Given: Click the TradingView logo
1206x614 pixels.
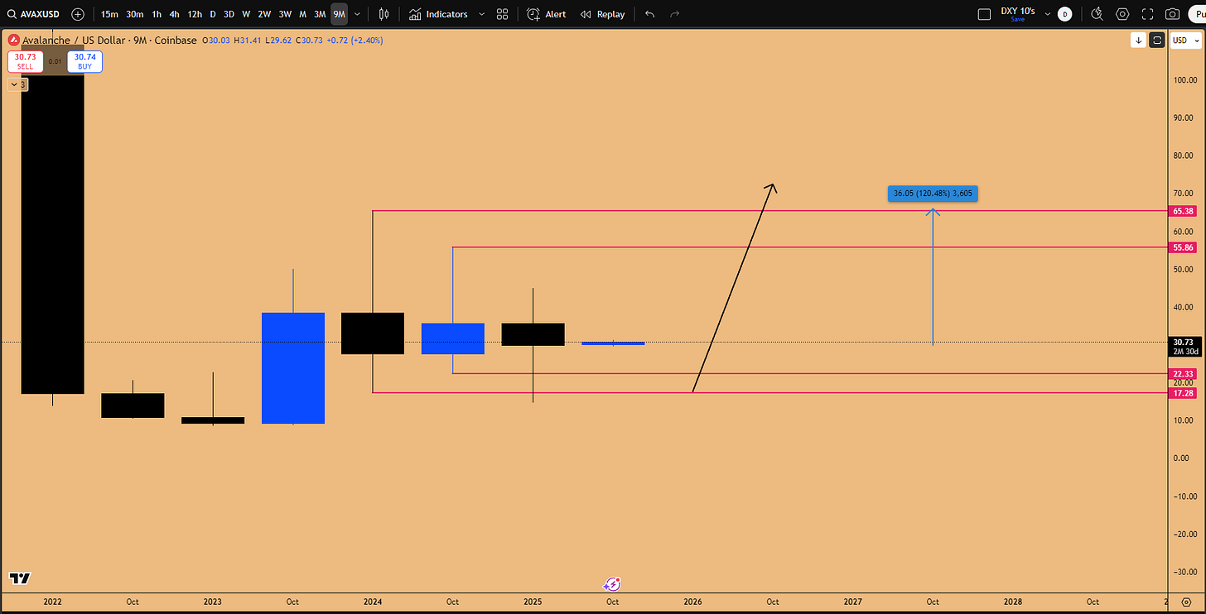Looking at the screenshot, I should pos(20,578).
